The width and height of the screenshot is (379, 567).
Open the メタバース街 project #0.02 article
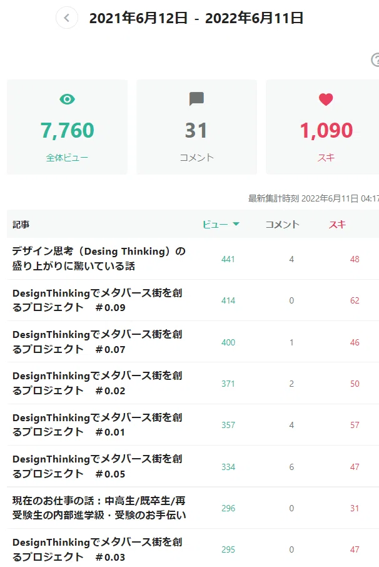click(97, 383)
